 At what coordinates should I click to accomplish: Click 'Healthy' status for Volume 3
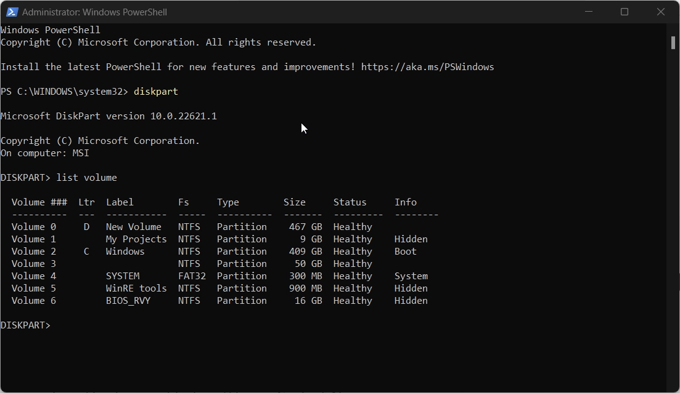point(353,264)
